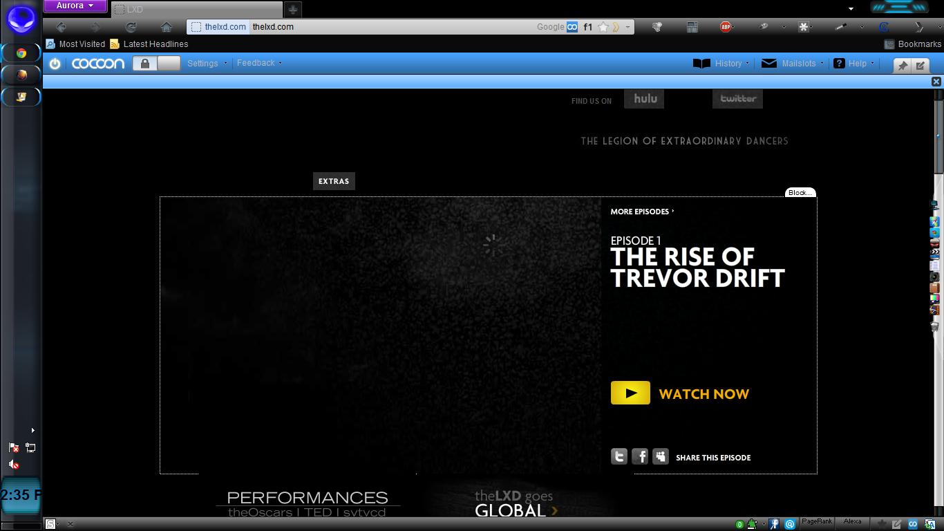
Task: Click the blue @ status bar icon
Action: point(790,524)
